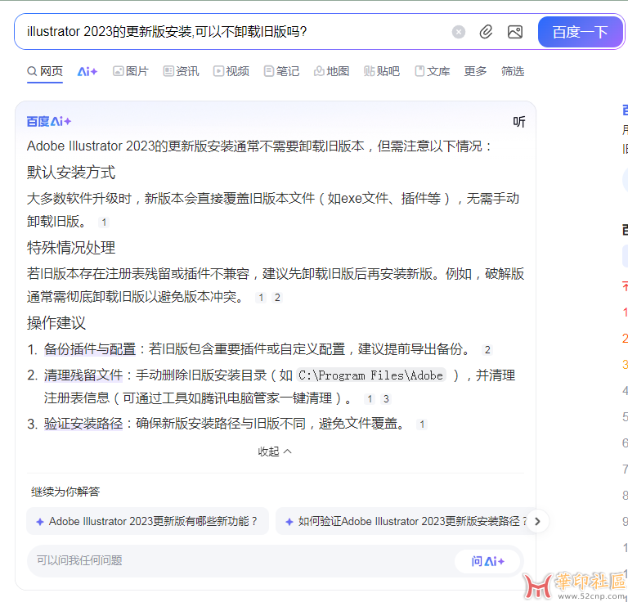Click the 继续为你解答 label
The image size is (628, 602).
tap(65, 492)
